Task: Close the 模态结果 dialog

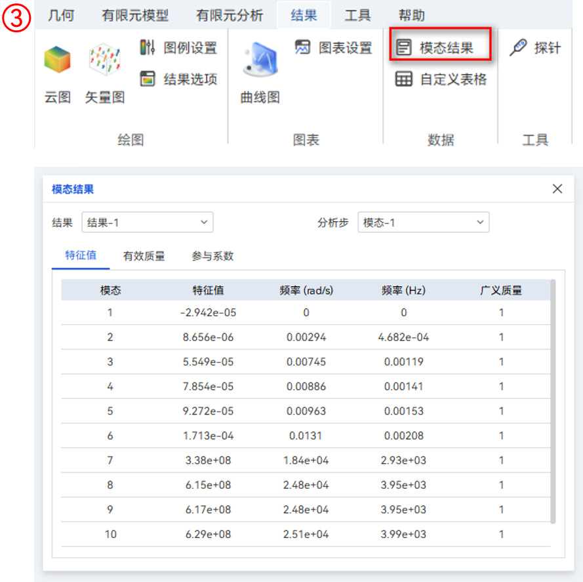Action: click(557, 188)
